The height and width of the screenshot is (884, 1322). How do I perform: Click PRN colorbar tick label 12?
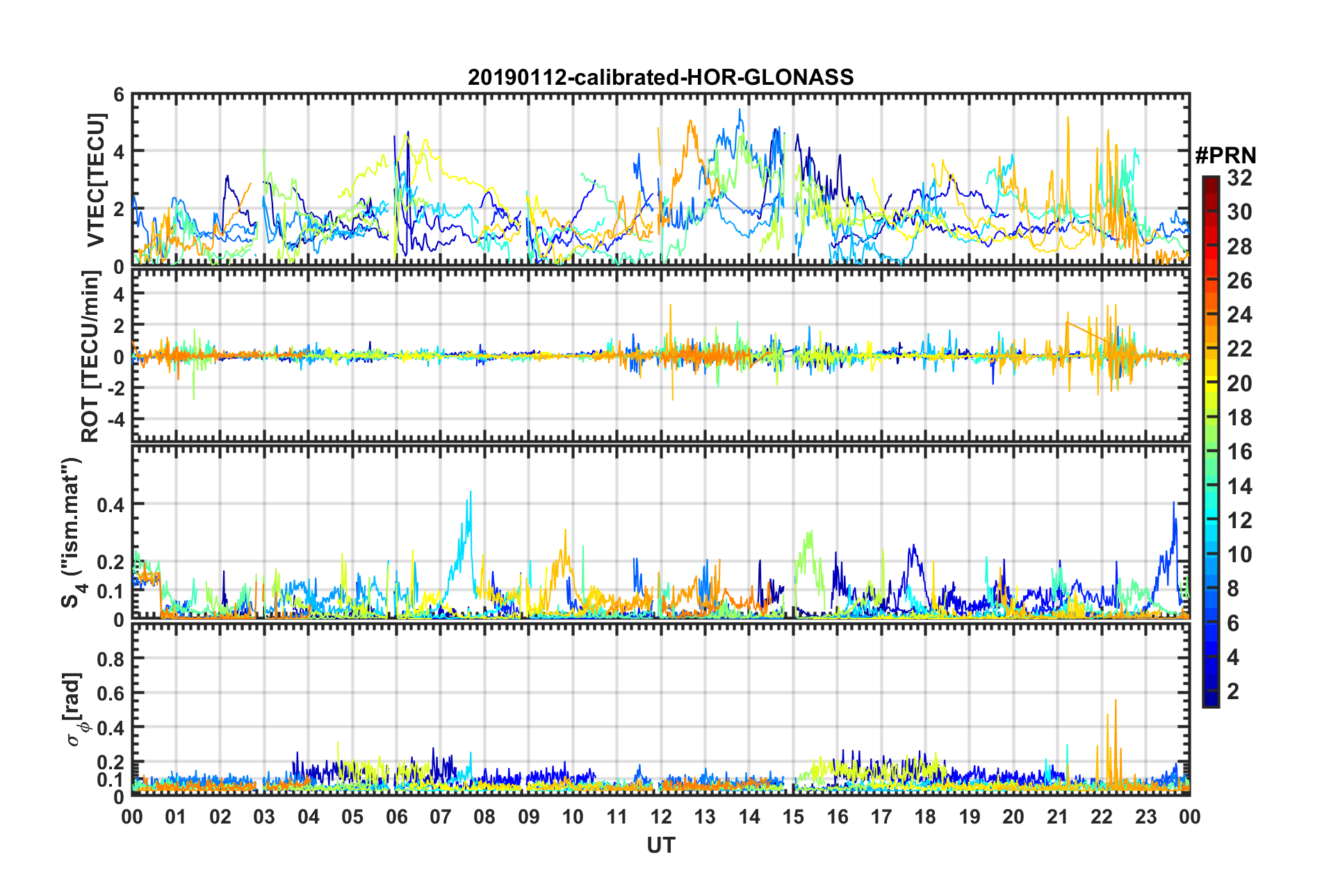click(1239, 521)
